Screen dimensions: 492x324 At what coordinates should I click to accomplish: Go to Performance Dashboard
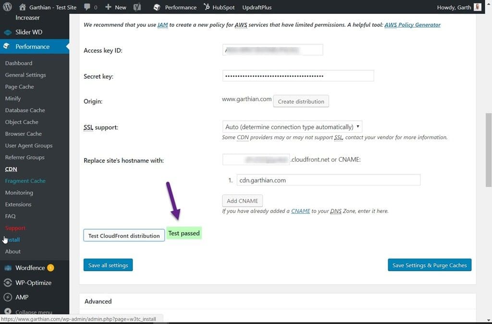[19, 63]
